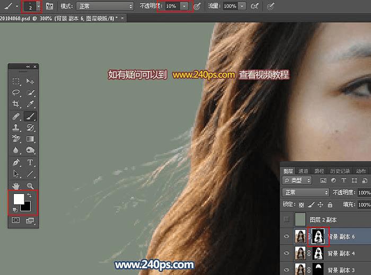
Task: Open the brush size picker dropdown
Action: [38, 6]
